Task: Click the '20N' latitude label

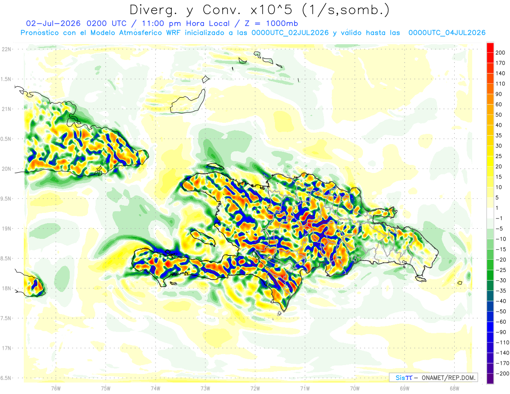Action: 6,169
